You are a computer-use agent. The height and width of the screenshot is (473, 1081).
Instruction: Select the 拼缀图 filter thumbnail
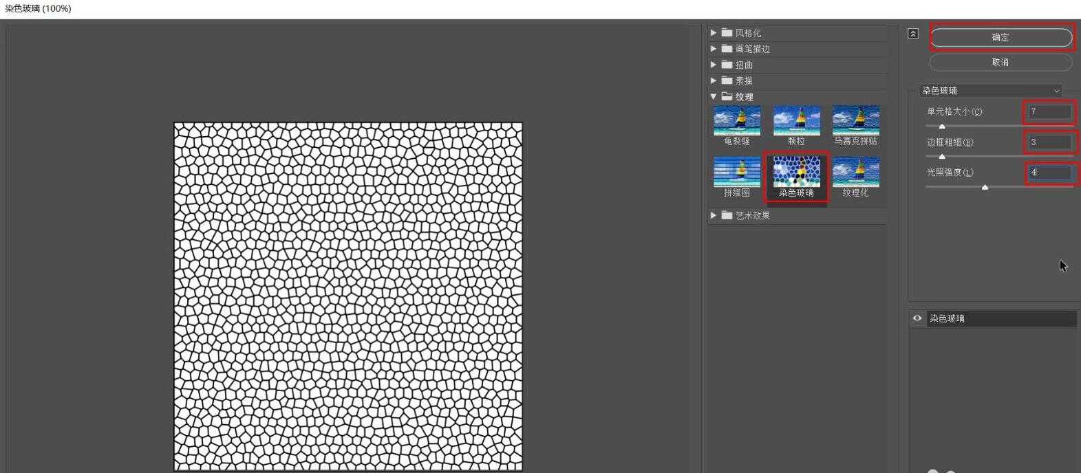737,173
